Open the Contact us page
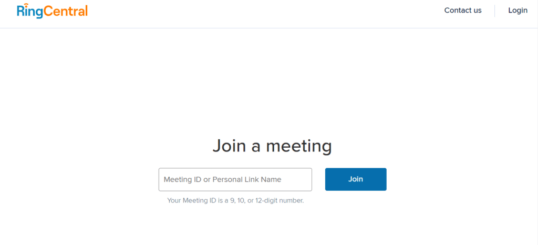This screenshot has height=245, width=538. coord(463,11)
